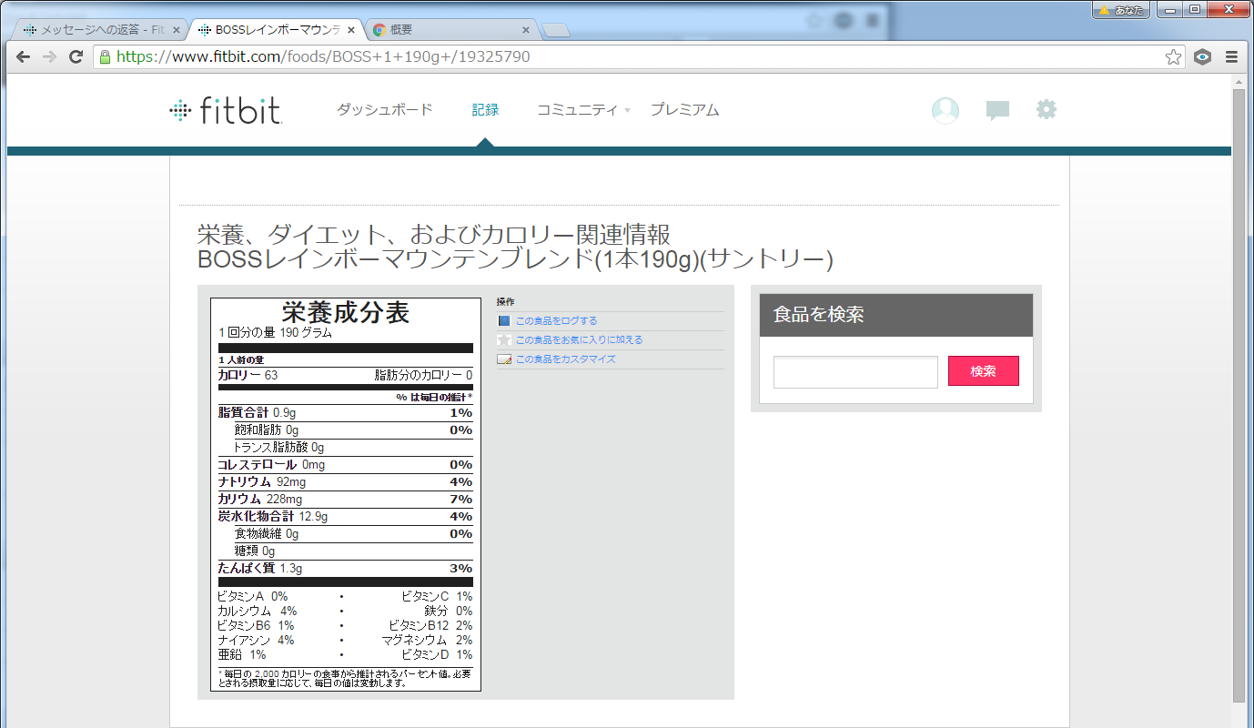Screen dimensions: 1254x728
Task: Open the Chrome menu hamburger icon
Action: click(x=1231, y=56)
